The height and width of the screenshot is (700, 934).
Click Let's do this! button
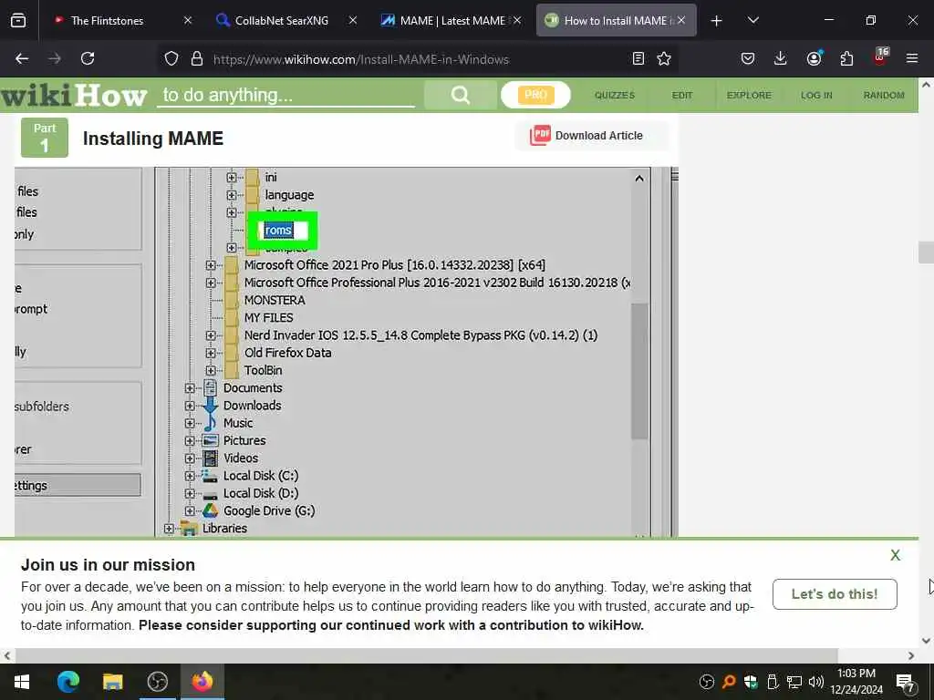[x=835, y=594]
